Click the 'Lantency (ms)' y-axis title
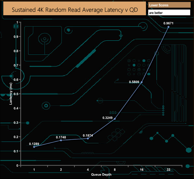This screenshot has width=194, height=179. click(11, 94)
